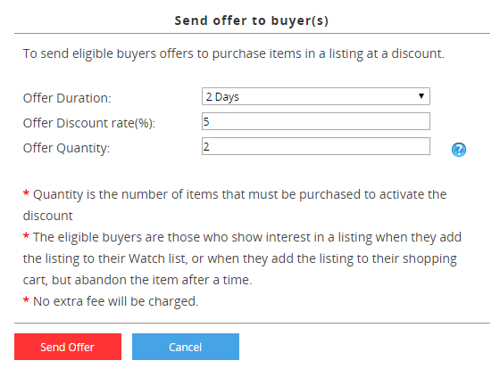Open the '2 Days' duration combo box

316,96
